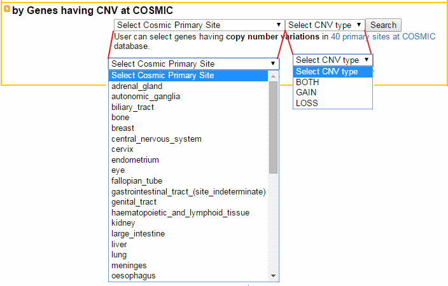Choose highlighted Select Cosmic Primary Site option
This screenshot has height=286, width=448.
[x=188, y=76]
